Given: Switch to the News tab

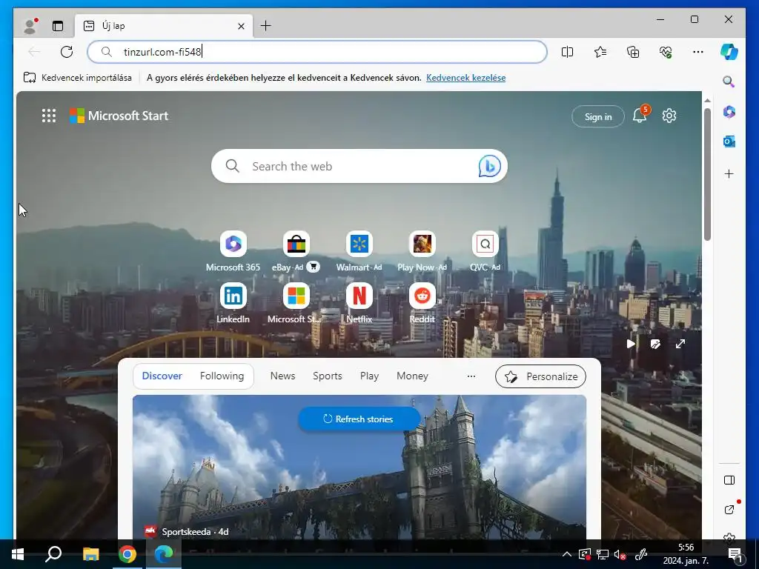Looking at the screenshot, I should pos(282,376).
